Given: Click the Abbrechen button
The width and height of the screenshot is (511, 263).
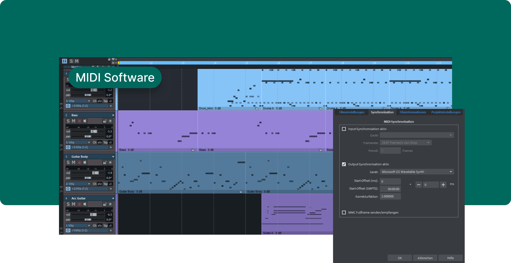Looking at the screenshot, I should coord(425,258).
